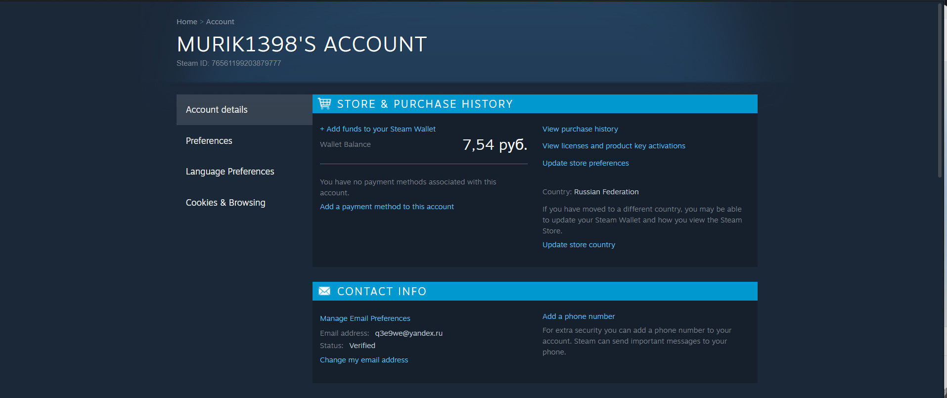The image size is (947, 398).
Task: Open the View purchase history link
Action: (580, 129)
